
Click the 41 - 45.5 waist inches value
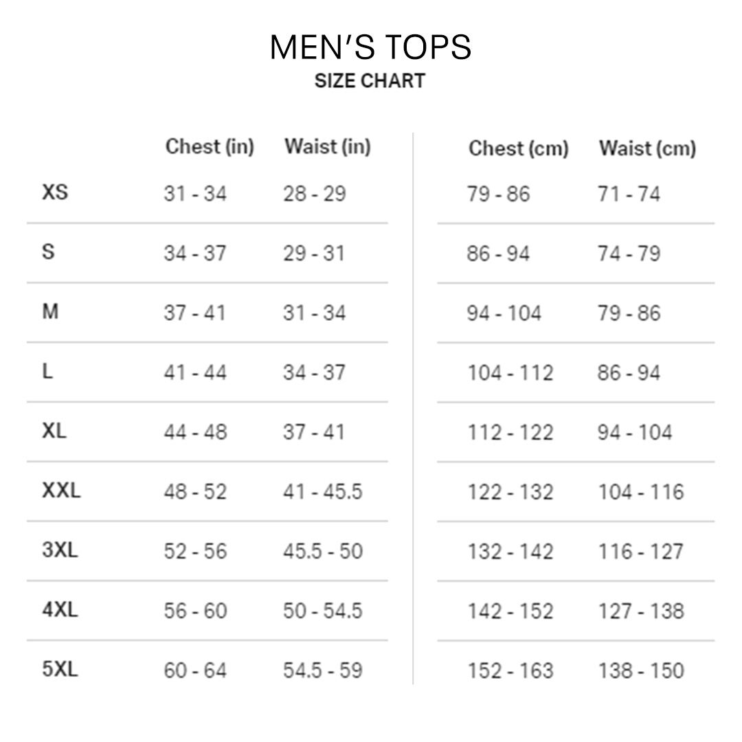[x=322, y=492]
